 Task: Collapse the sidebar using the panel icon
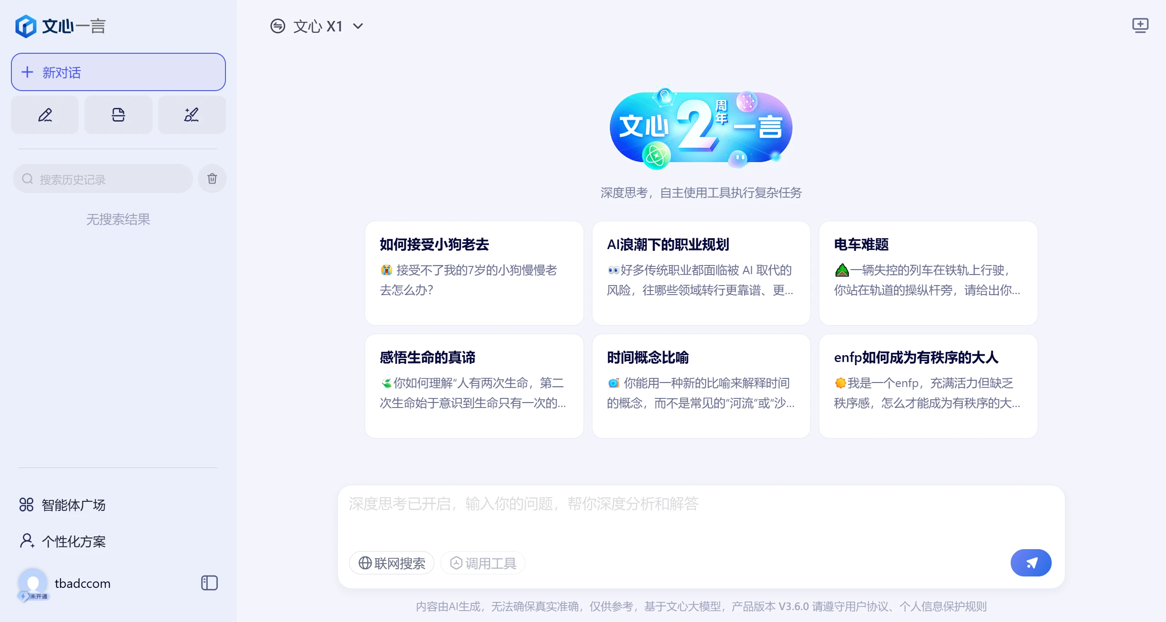point(209,583)
